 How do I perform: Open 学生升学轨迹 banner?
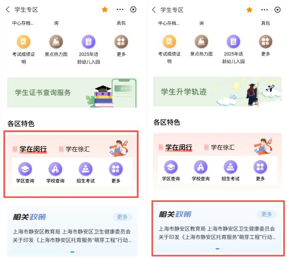218,91
